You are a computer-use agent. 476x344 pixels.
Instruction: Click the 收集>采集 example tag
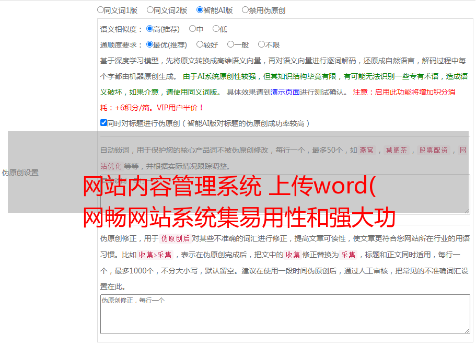155,255
